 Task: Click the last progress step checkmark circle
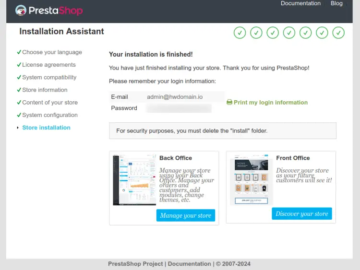coord(339,33)
